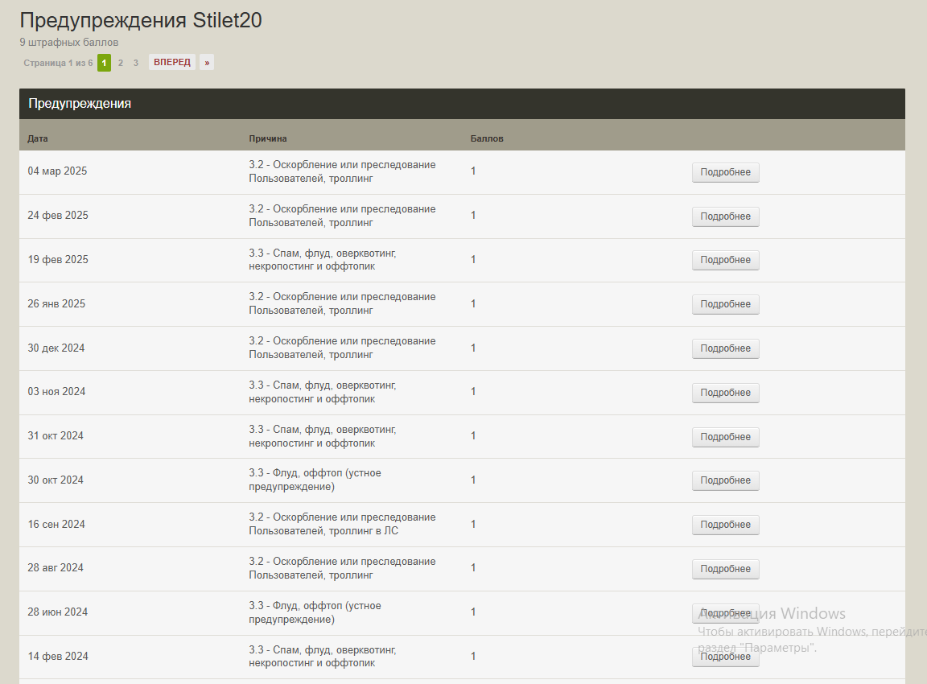
Task: Go to page 2 of warnings
Action: point(121,63)
